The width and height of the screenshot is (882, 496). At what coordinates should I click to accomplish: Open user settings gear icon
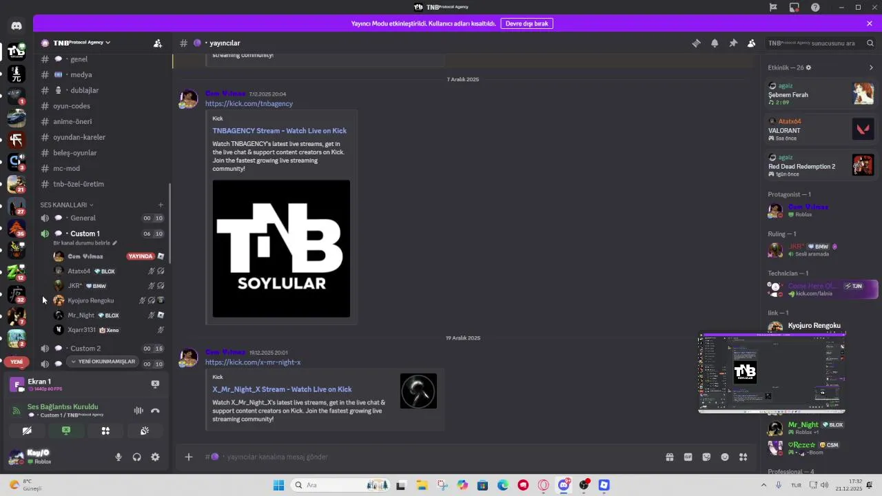(155, 457)
